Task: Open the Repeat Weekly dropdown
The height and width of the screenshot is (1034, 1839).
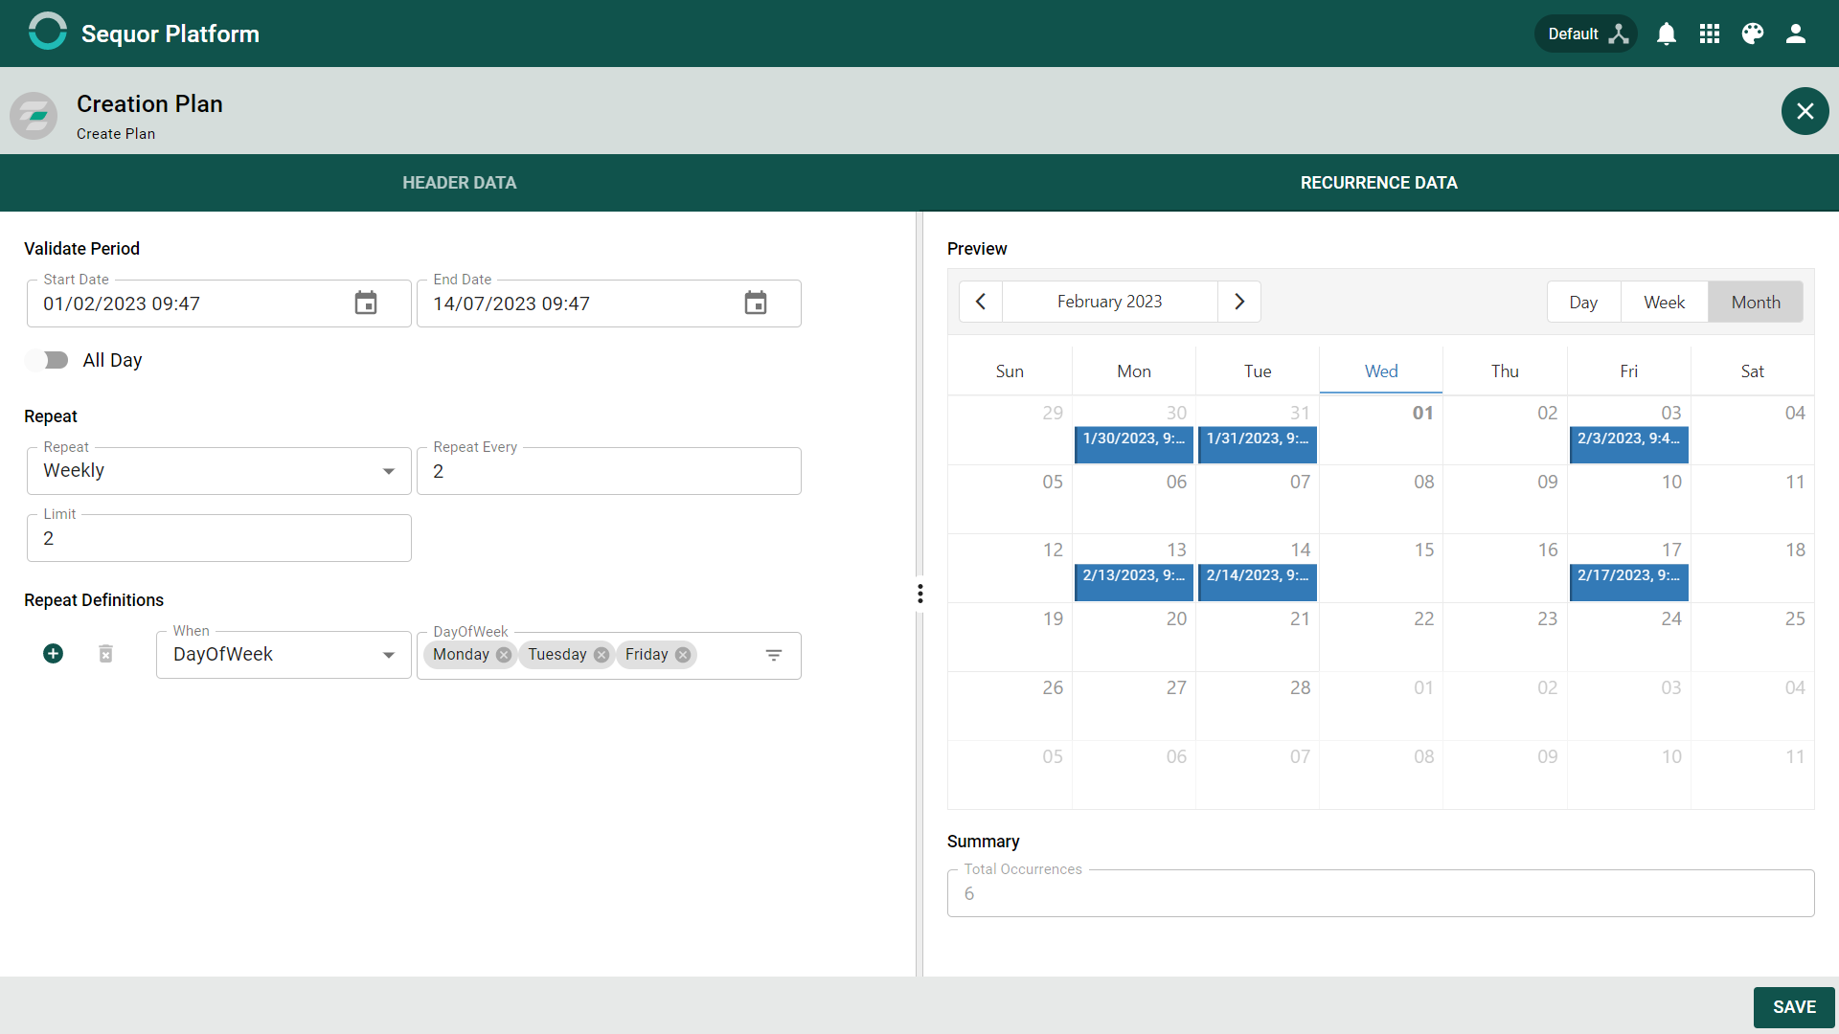Action: click(218, 471)
